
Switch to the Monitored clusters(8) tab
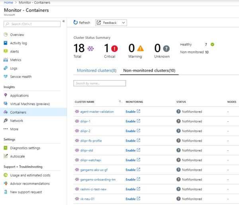click(x=97, y=70)
